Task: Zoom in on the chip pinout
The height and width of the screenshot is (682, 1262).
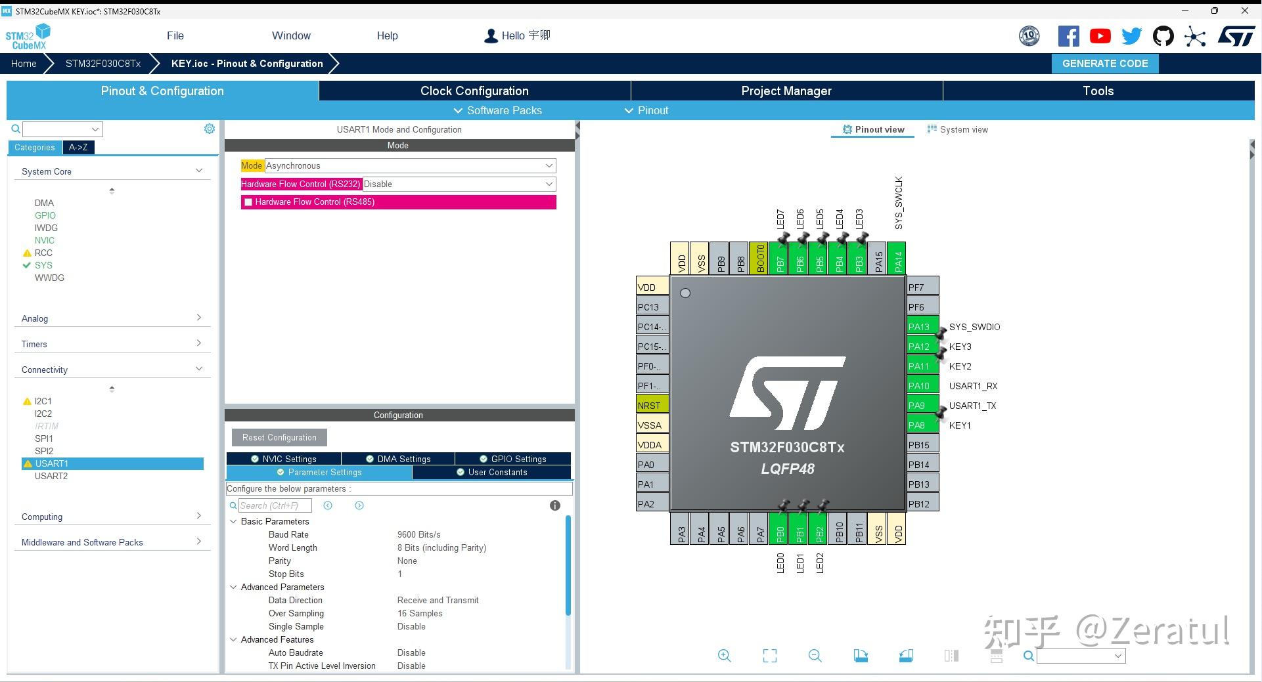Action: [x=725, y=655]
